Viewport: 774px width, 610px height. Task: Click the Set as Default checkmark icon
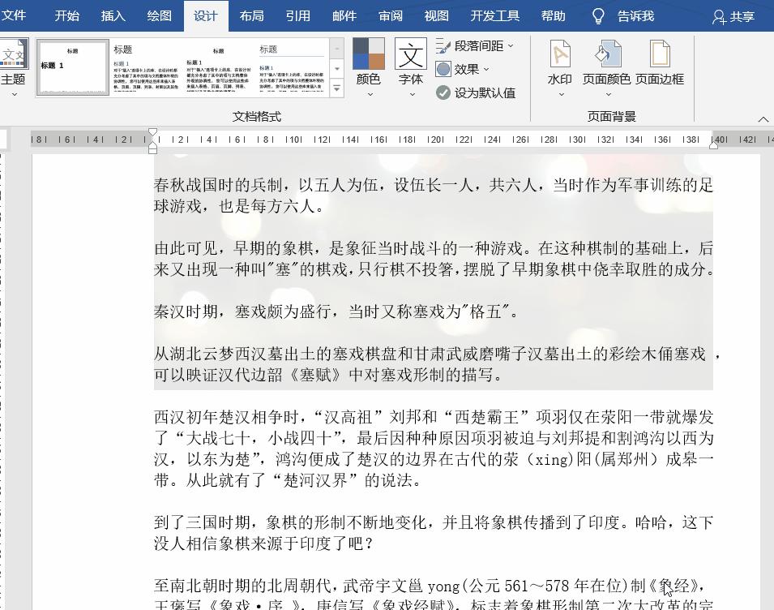[443, 92]
